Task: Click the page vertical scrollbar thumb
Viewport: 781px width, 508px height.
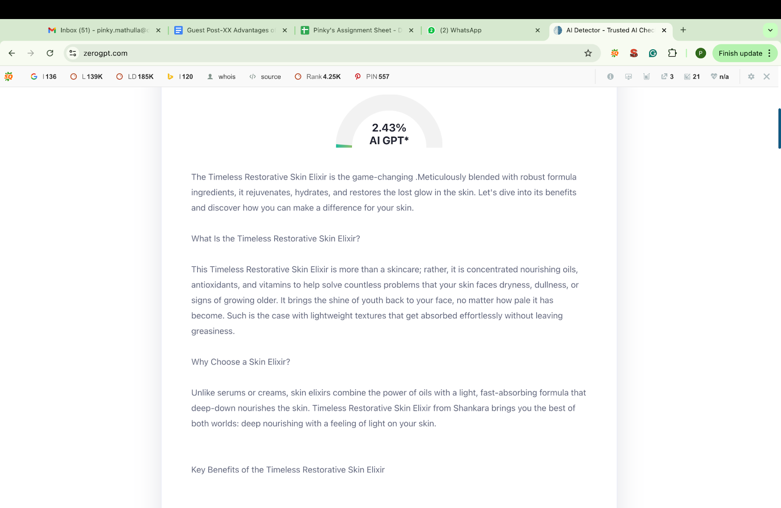Action: pos(779,128)
